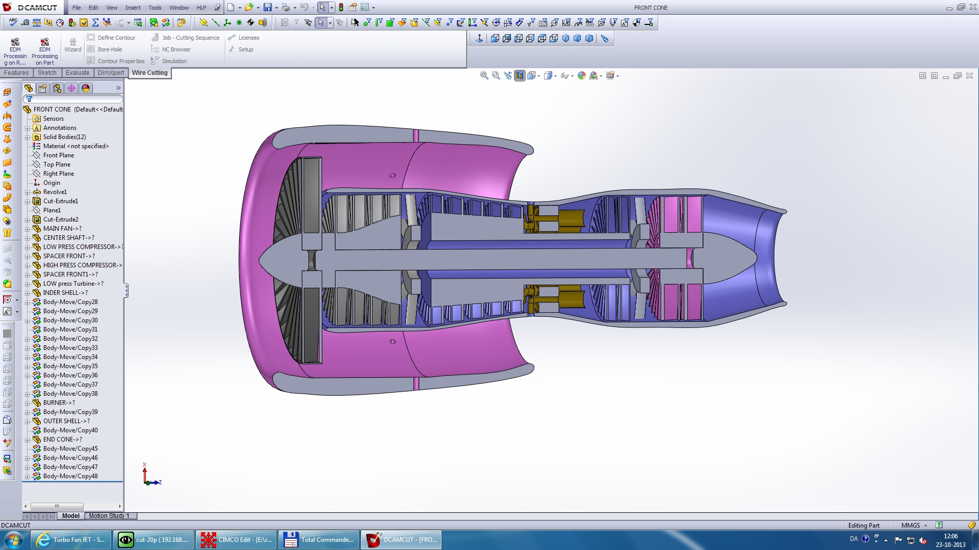Click the Zoom to Fit magnifier
This screenshot has width=979, height=550.
[484, 75]
